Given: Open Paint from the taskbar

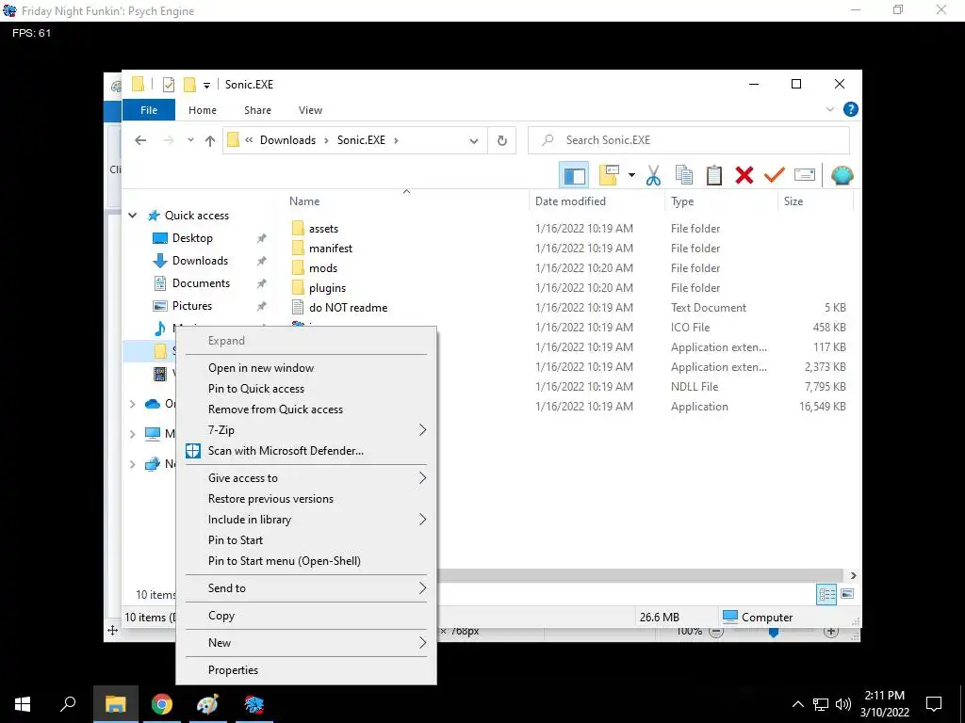Looking at the screenshot, I should click(207, 704).
